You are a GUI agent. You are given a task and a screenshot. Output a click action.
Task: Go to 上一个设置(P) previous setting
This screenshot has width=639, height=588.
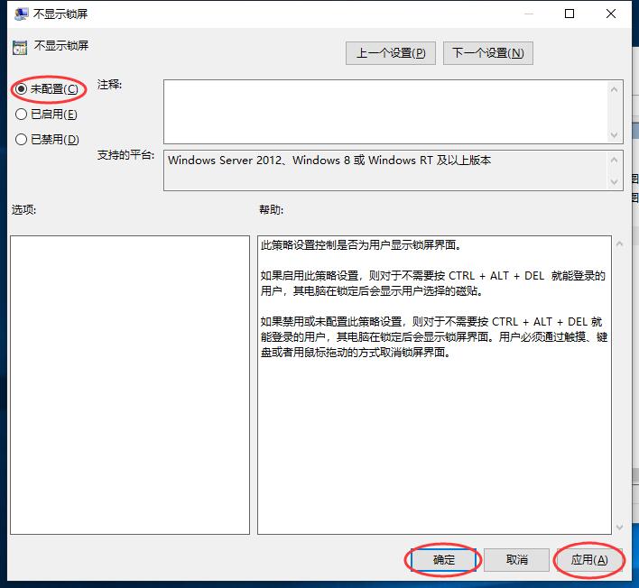point(391,53)
